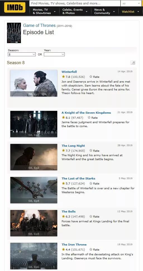Open the Watchlist menu
The image size is (143, 271).
(x=130, y=11)
